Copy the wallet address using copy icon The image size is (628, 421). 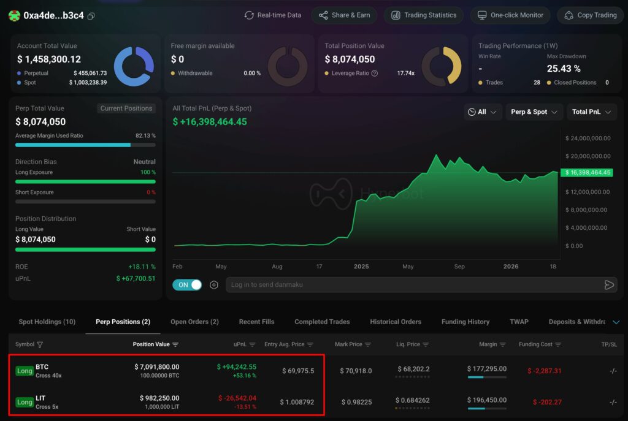(x=91, y=16)
